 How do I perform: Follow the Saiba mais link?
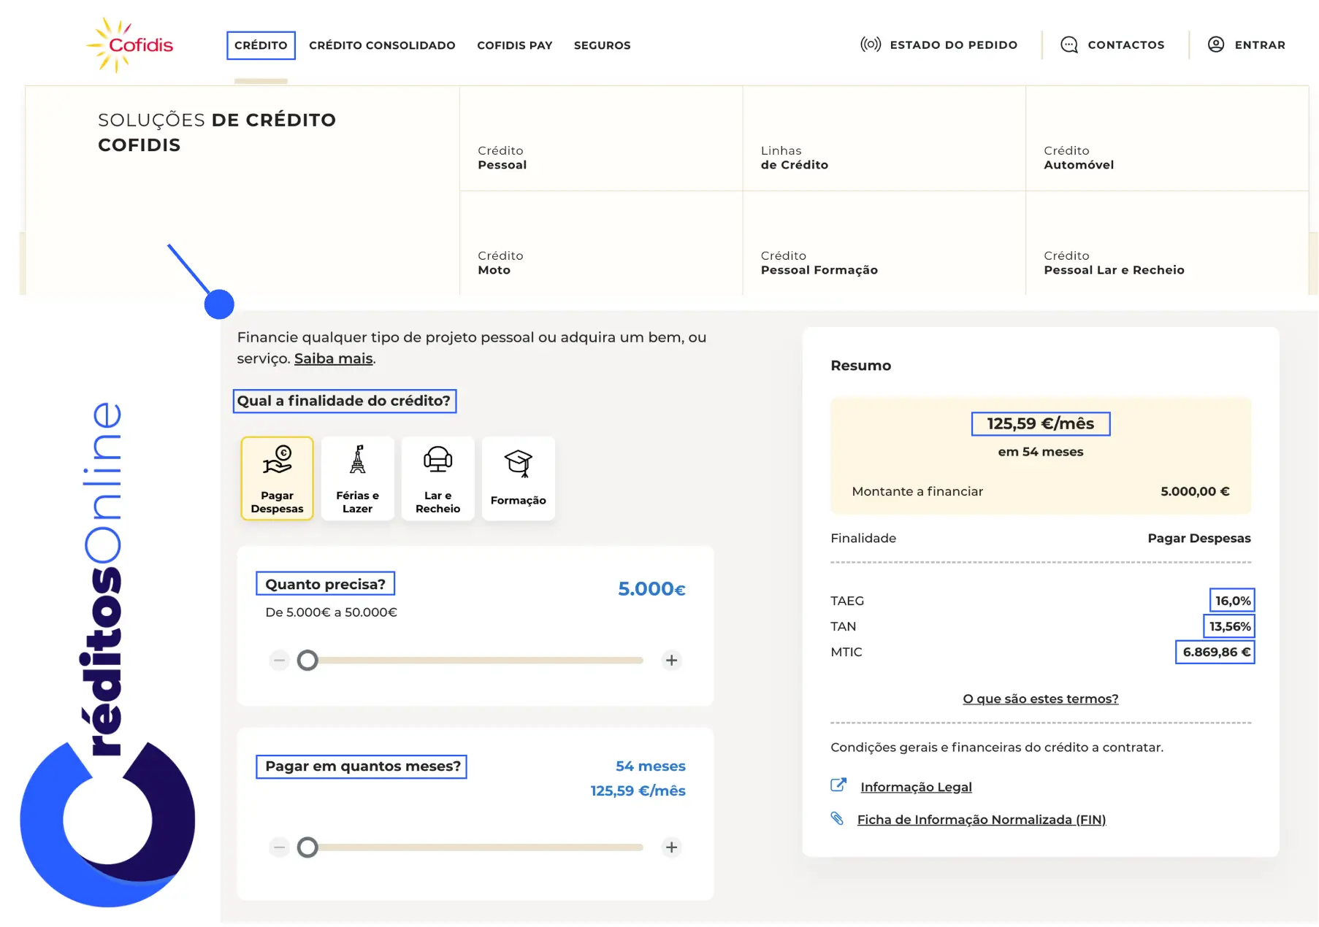(334, 358)
